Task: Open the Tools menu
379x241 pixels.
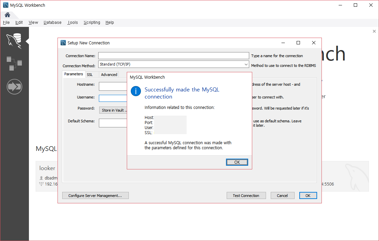Action: pos(73,23)
